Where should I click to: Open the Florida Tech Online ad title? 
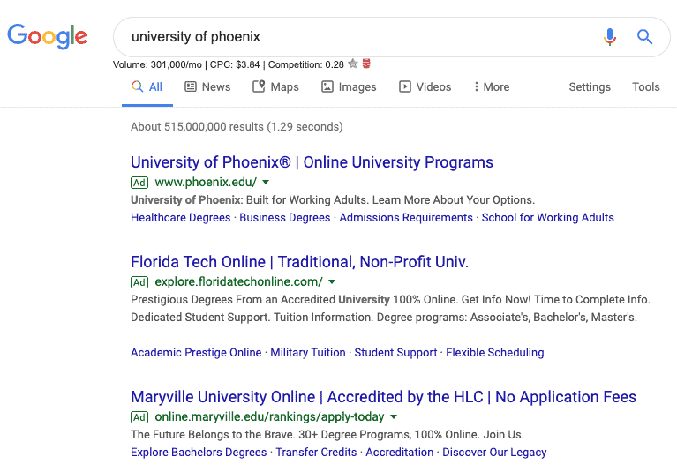(x=299, y=262)
